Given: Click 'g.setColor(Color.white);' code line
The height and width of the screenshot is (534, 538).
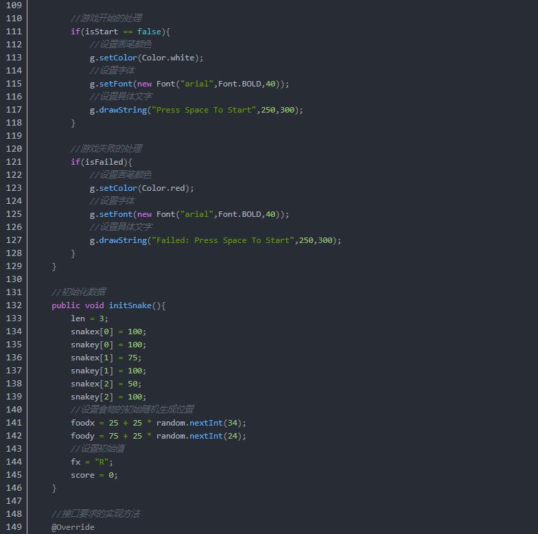Looking at the screenshot, I should [x=147, y=58].
